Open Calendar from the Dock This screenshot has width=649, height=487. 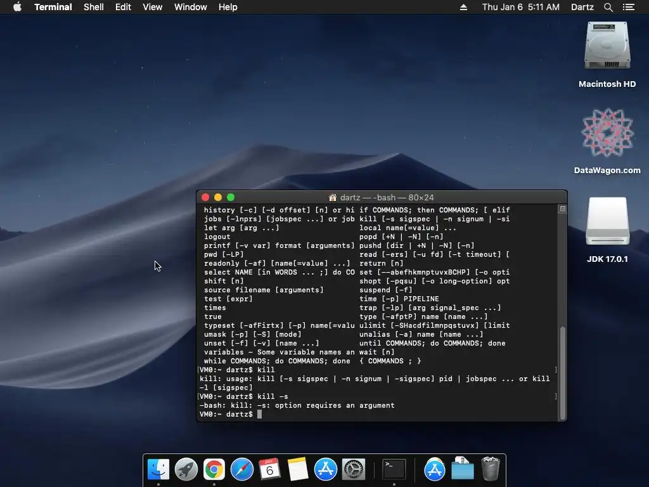click(x=269, y=469)
